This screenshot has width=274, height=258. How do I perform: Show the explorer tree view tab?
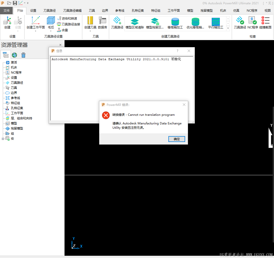point(6,55)
